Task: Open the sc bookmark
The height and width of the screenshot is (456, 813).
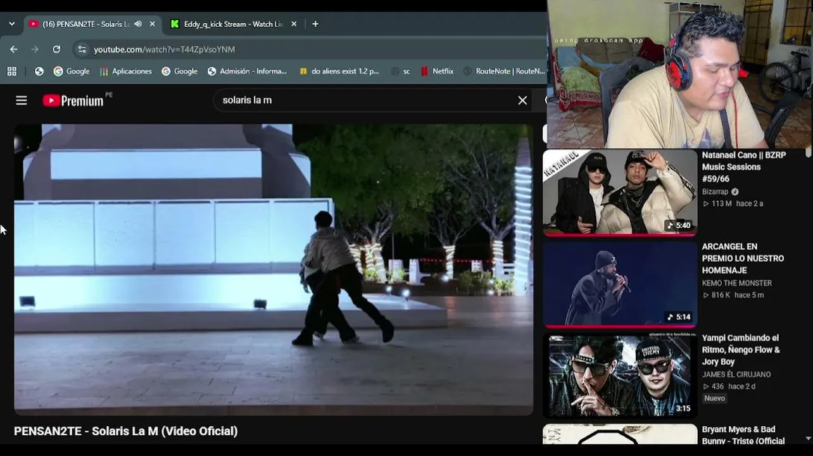Action: (400, 72)
